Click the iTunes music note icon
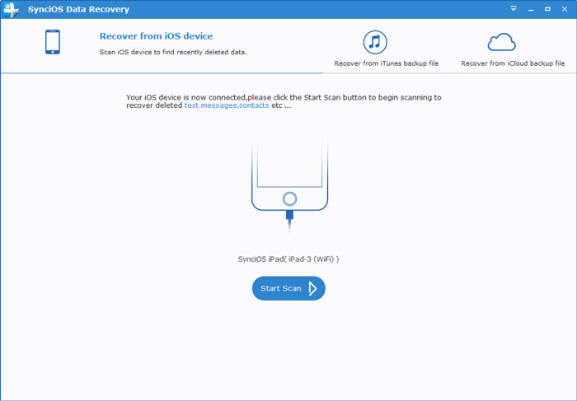This screenshot has width=577, height=401. 375,42
